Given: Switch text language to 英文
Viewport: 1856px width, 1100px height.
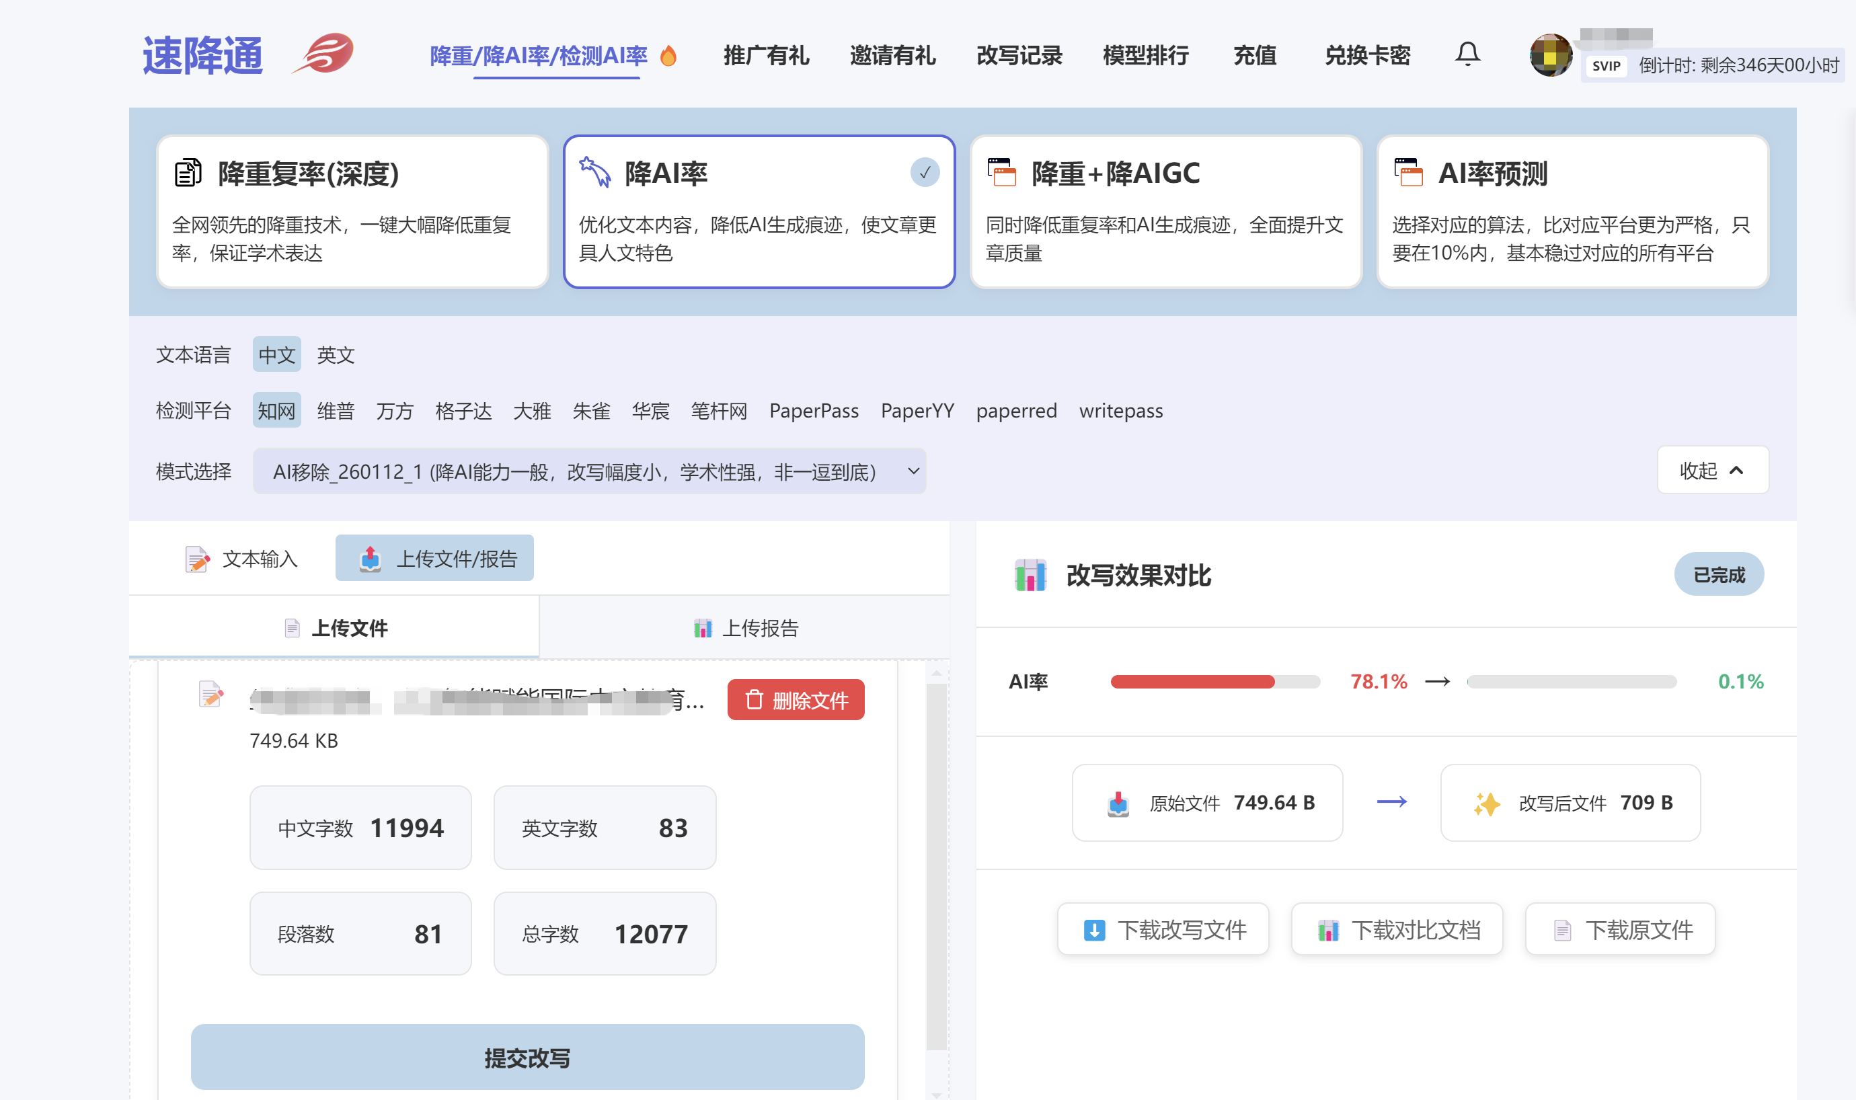Looking at the screenshot, I should [335, 355].
